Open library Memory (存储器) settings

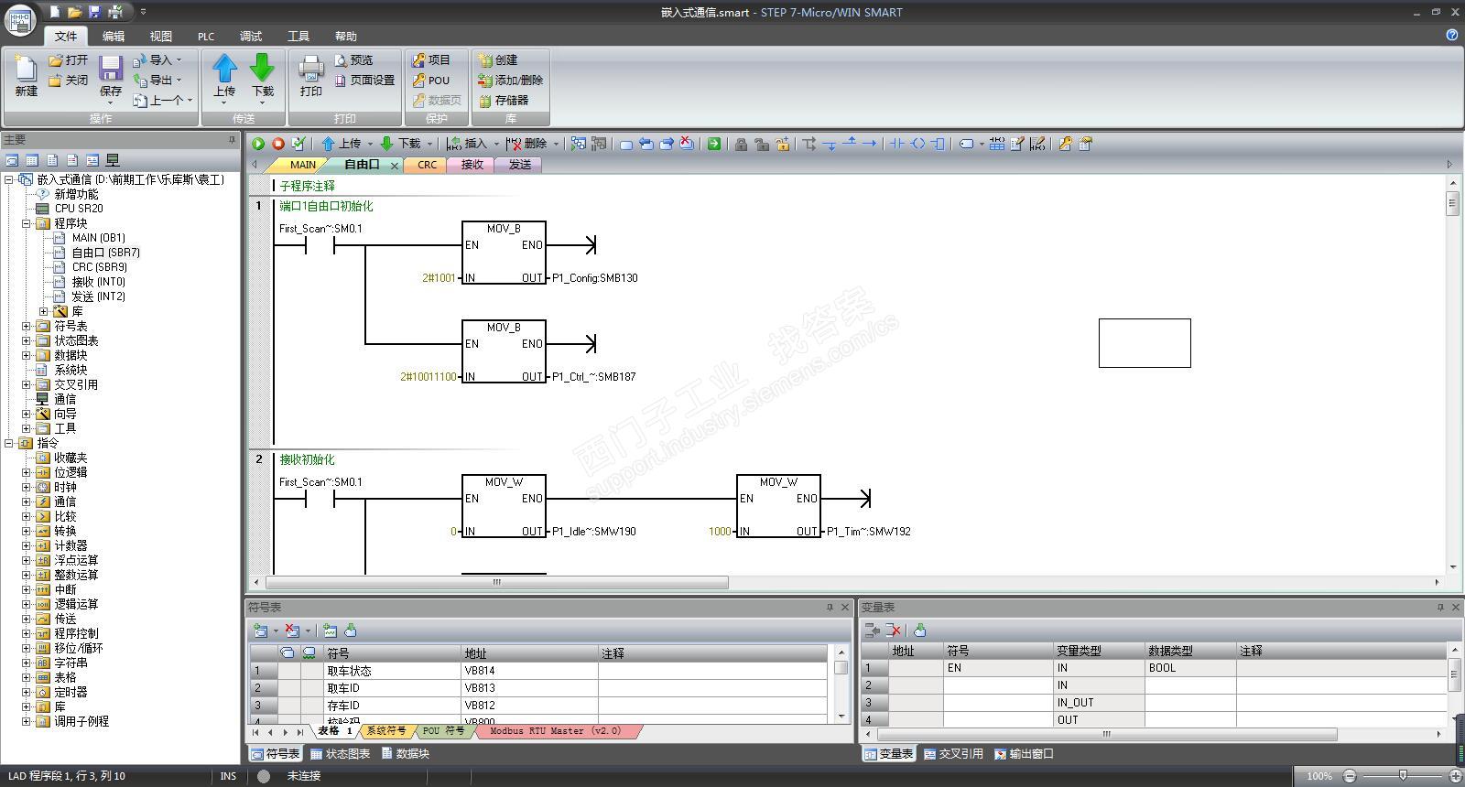(504, 101)
